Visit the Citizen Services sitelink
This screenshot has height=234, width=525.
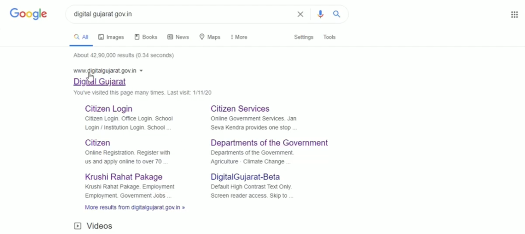click(240, 109)
